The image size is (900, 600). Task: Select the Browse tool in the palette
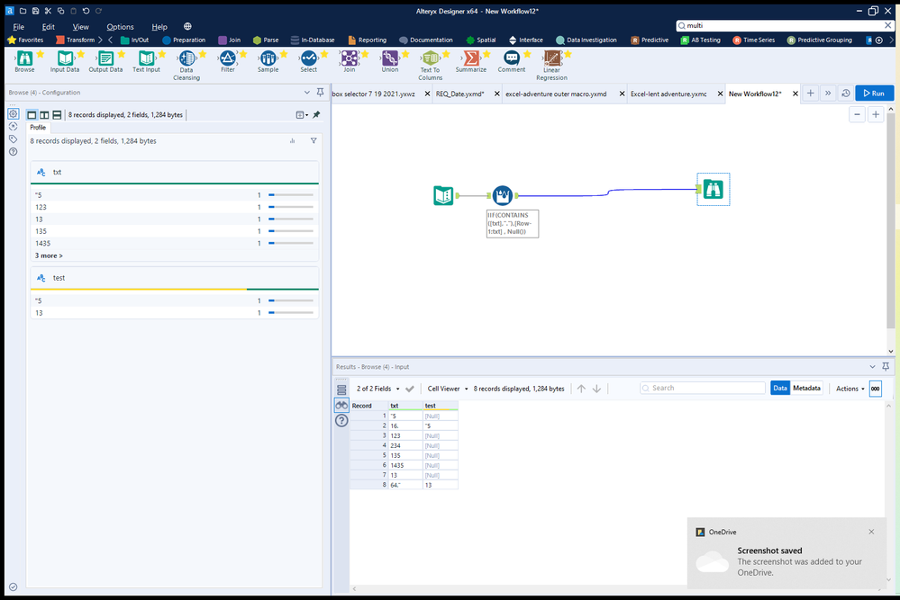click(24, 61)
